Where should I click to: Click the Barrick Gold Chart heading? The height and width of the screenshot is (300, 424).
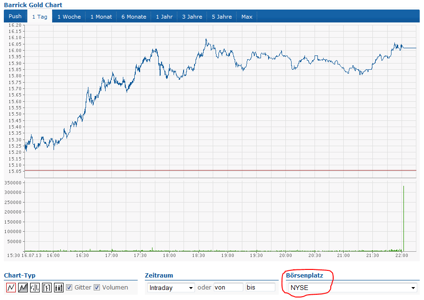(33, 5)
